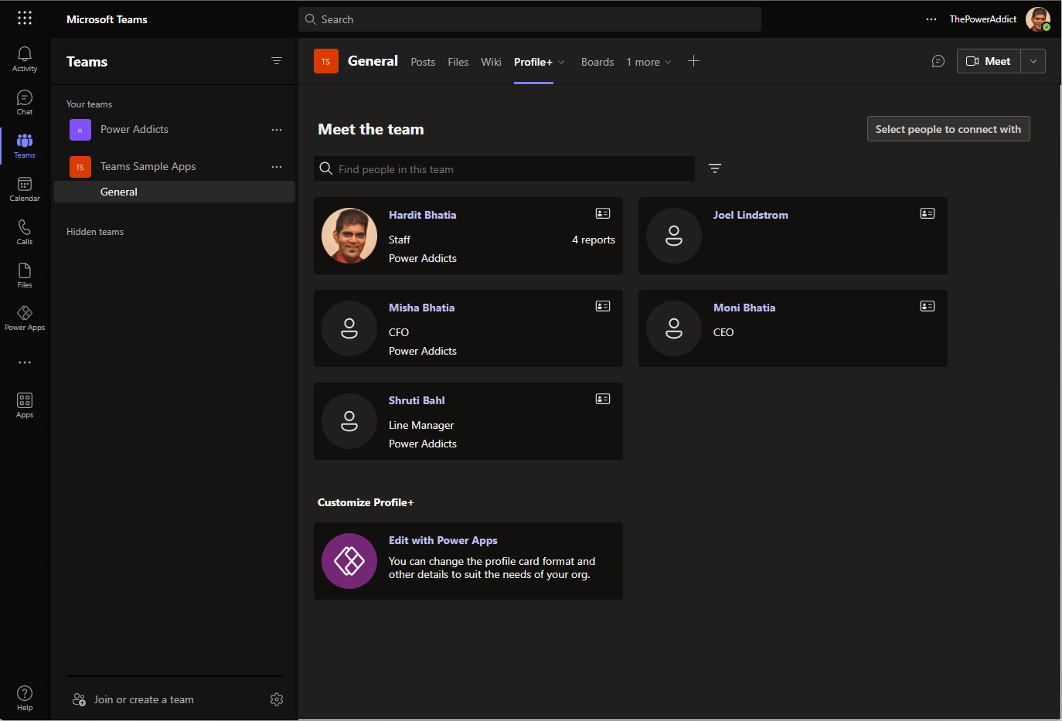
Task: Open manage teams settings gear
Action: [277, 699]
